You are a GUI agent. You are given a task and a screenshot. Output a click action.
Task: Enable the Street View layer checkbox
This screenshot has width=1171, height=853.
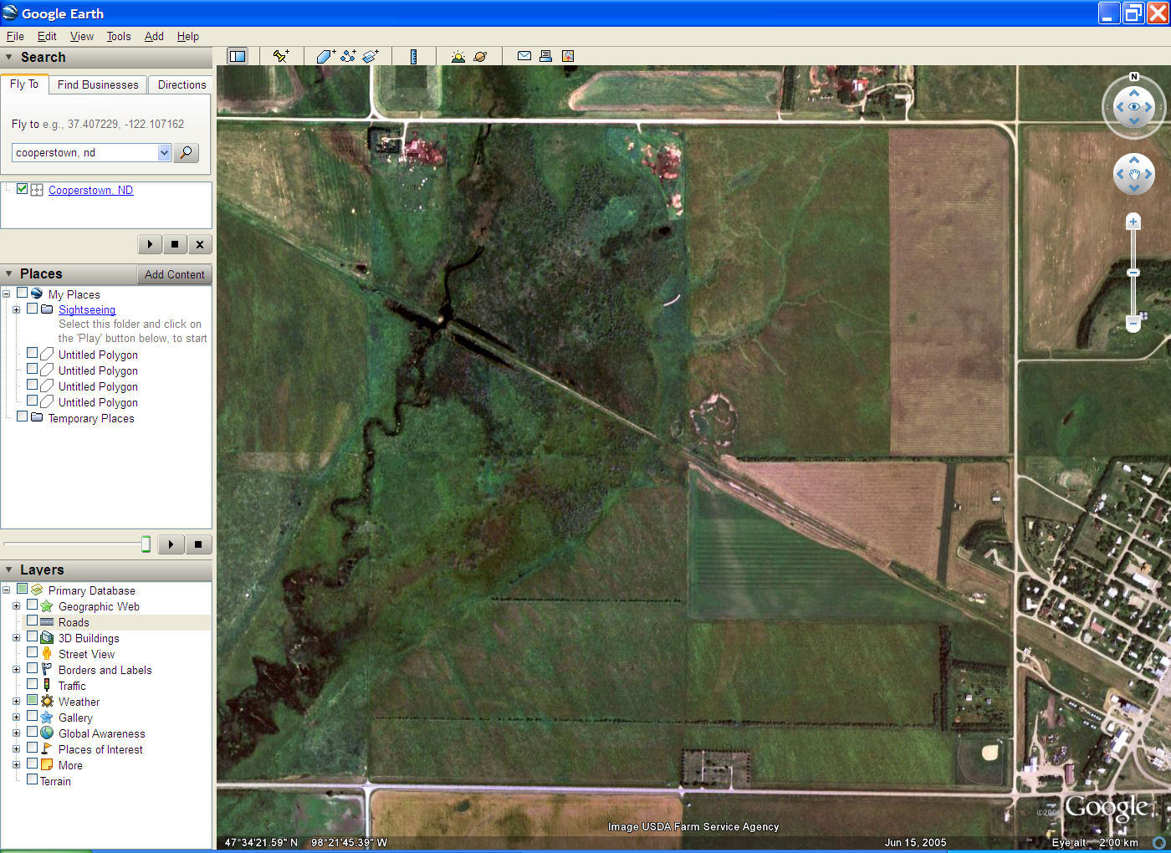point(32,653)
